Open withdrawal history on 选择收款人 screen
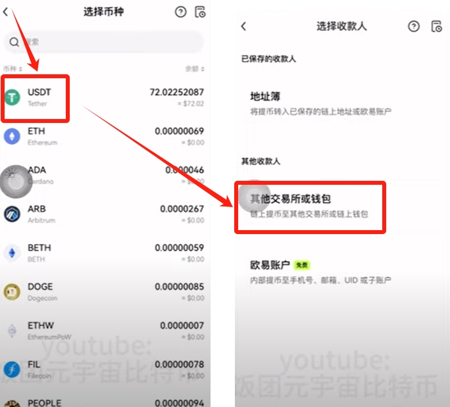 (x=436, y=26)
